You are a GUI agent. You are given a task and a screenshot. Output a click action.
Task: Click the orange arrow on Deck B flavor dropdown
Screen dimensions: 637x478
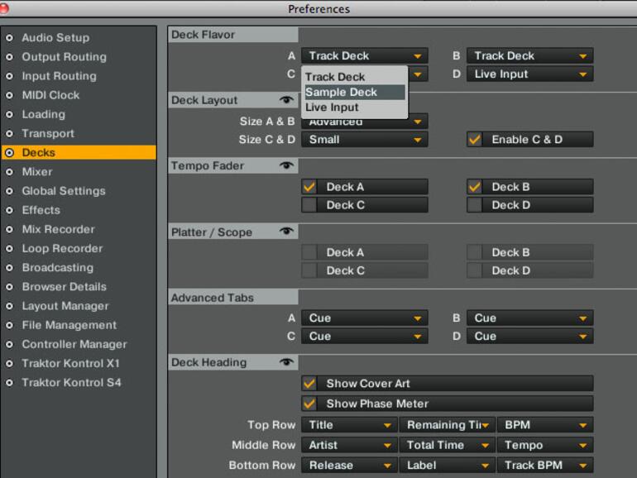point(583,56)
